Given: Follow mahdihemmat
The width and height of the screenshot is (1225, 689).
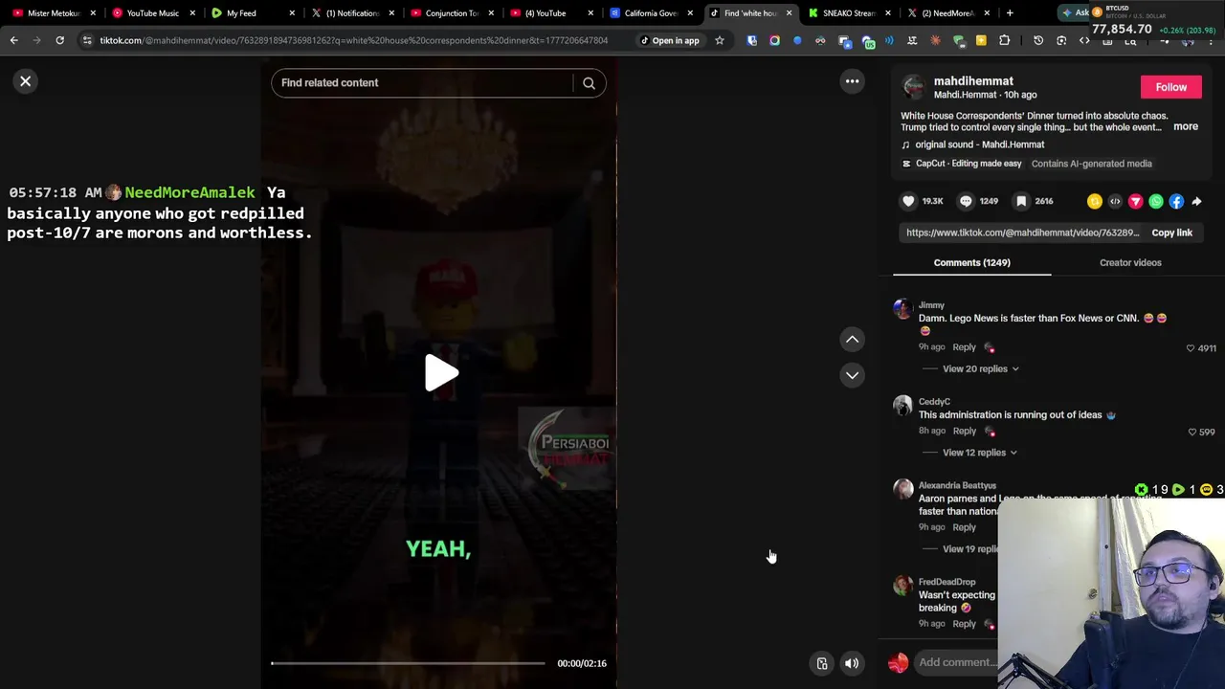Looking at the screenshot, I should tap(1170, 87).
